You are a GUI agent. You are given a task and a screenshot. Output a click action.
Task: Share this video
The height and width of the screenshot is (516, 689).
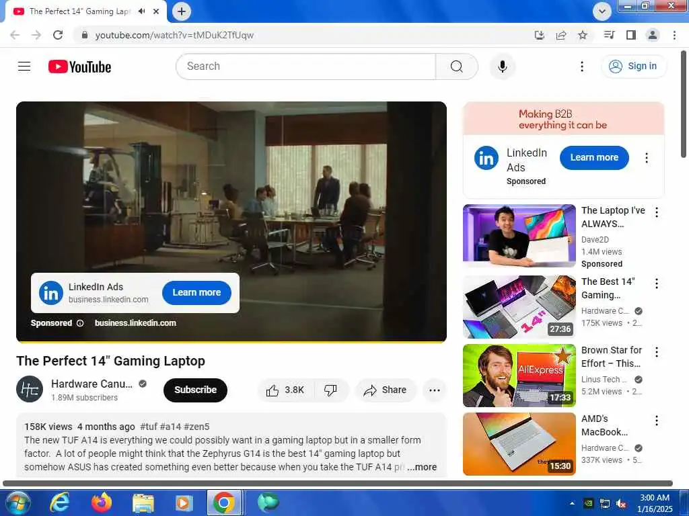[x=386, y=390]
